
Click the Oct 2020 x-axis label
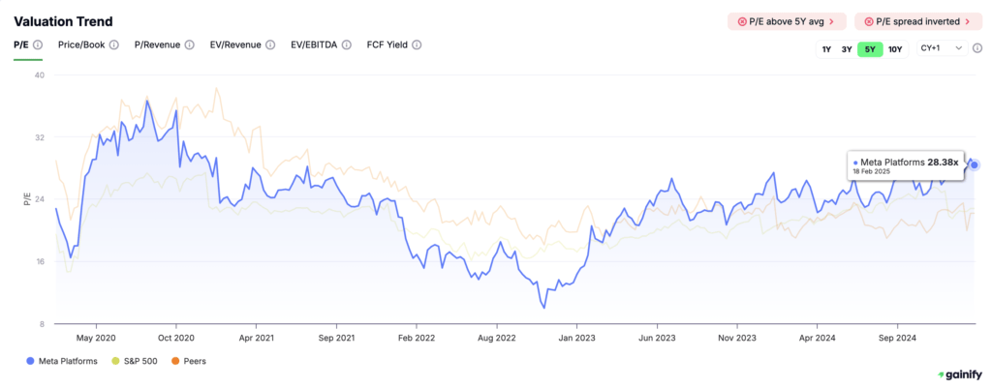[175, 338]
